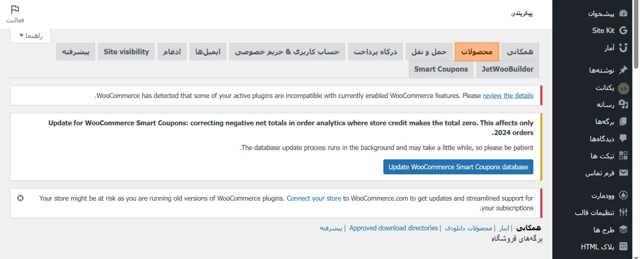Viewport: 640px width, 259px height.
Task: Open Media library icon in sidebar
Action: (623, 104)
